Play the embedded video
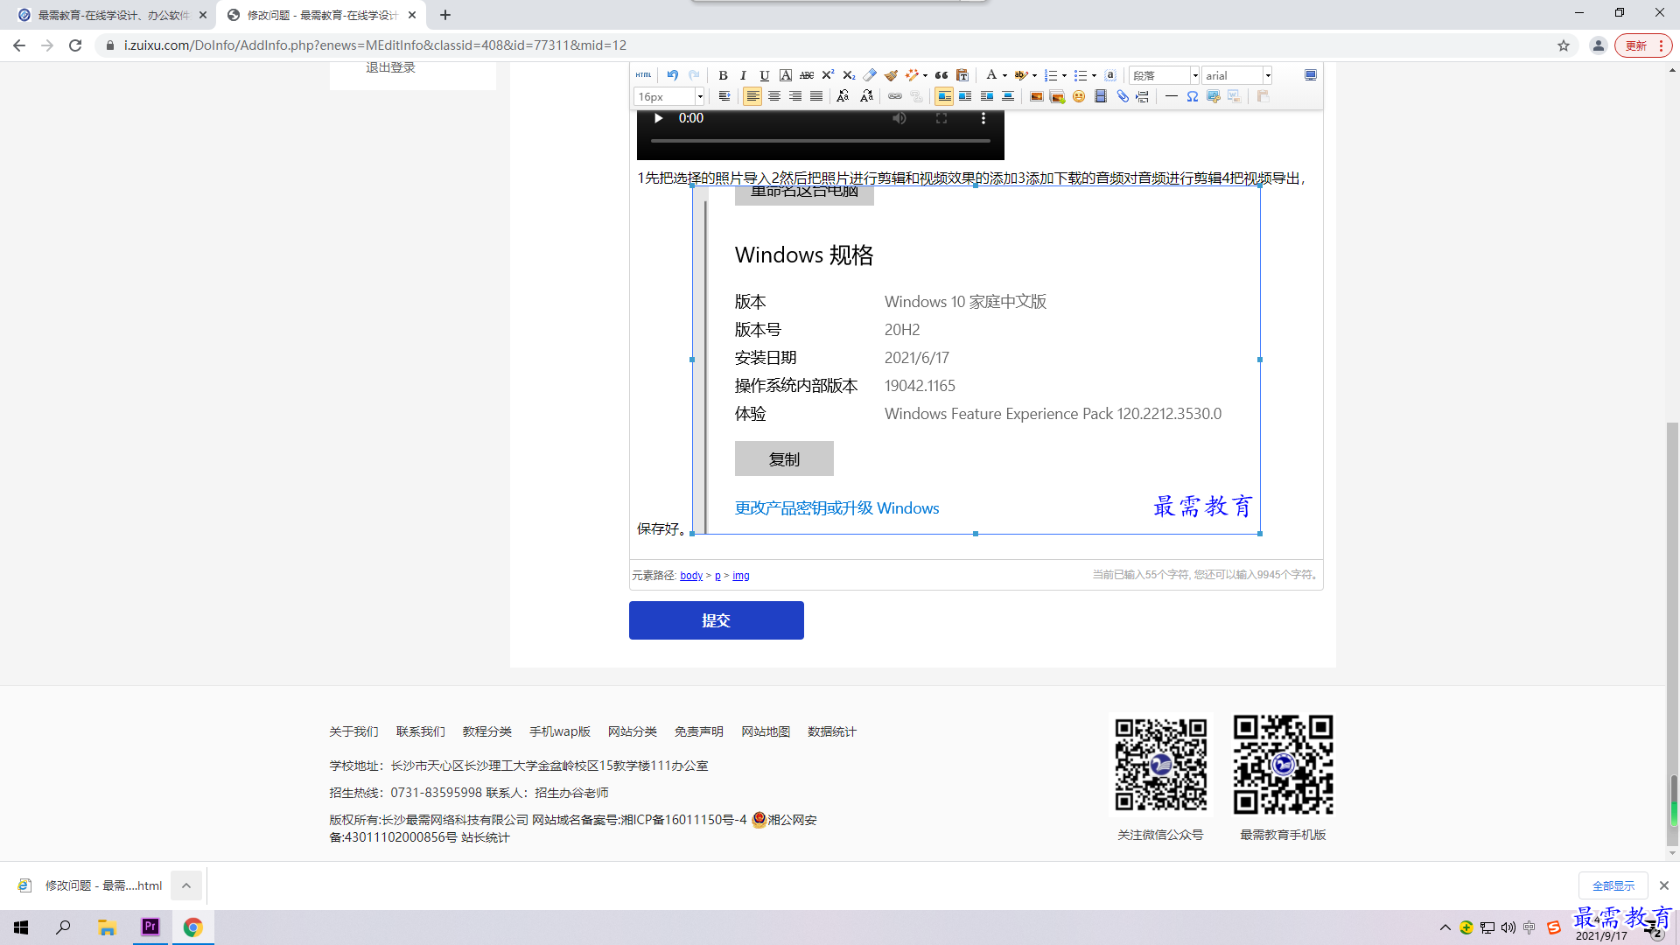This screenshot has height=945, width=1680. click(659, 118)
